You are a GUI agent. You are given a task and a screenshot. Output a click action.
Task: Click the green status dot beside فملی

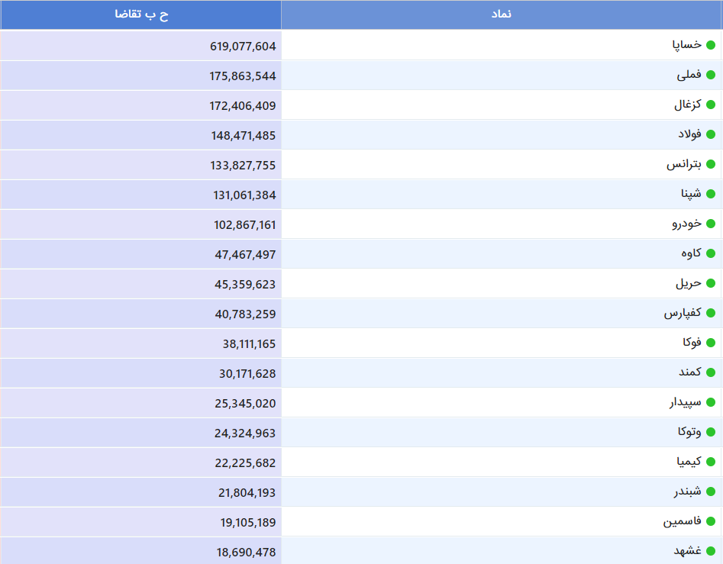710,75
